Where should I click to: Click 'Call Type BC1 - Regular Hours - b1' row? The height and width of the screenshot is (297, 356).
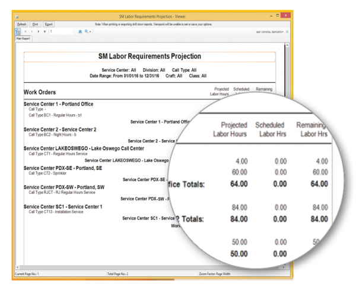pos(55,115)
